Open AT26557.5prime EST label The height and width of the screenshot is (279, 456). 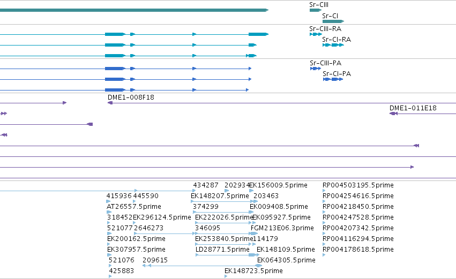pyautogui.click(x=134, y=207)
